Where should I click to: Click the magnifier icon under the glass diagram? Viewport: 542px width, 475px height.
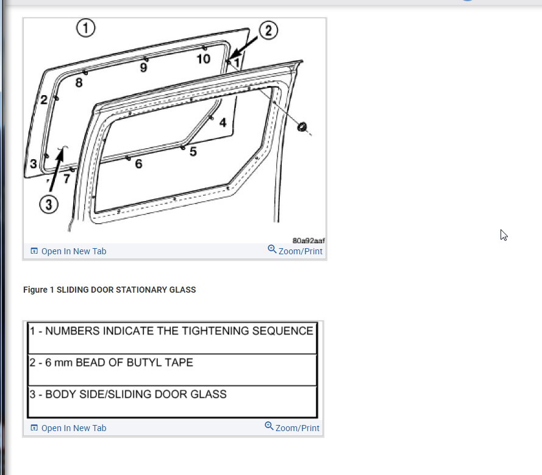[x=272, y=249]
